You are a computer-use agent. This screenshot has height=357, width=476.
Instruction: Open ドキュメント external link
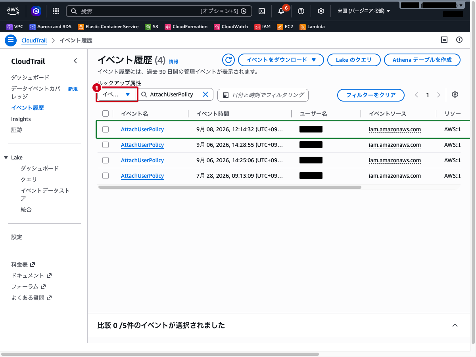[31, 275]
